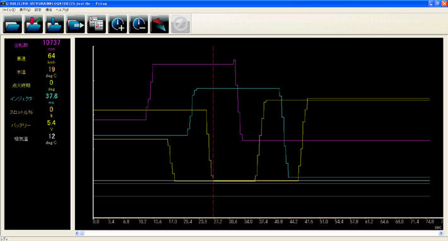This screenshot has height=241, width=448.
Task: Click the save-to-folder blue arrow icon
Action: click(54, 24)
